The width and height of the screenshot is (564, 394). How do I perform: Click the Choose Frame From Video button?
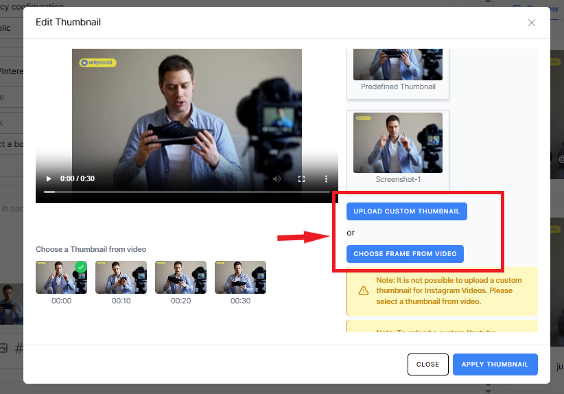coord(405,254)
